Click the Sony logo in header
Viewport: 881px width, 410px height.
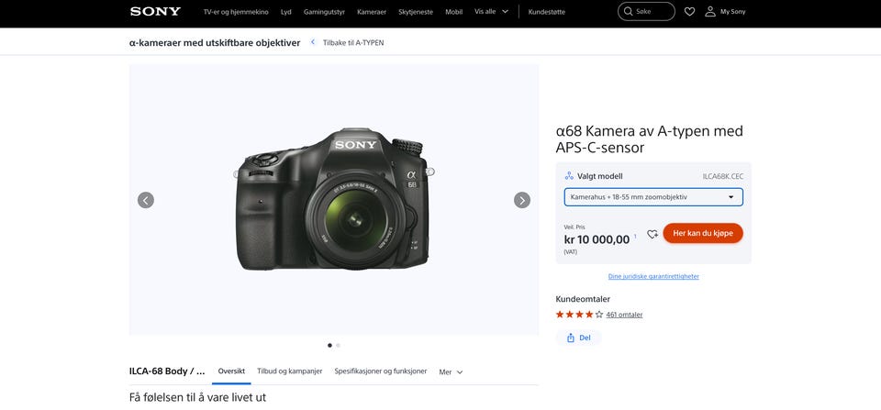(x=155, y=11)
